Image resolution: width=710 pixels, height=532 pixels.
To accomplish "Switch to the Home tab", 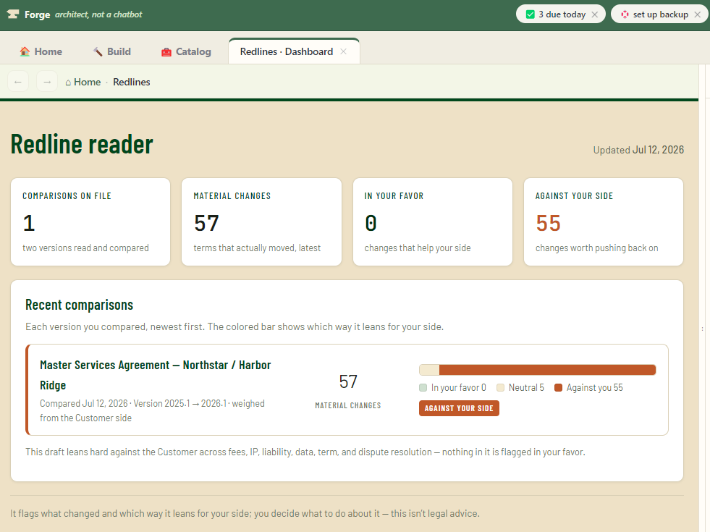I will pyautogui.click(x=41, y=51).
